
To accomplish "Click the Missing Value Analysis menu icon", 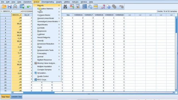I will (36, 63).
